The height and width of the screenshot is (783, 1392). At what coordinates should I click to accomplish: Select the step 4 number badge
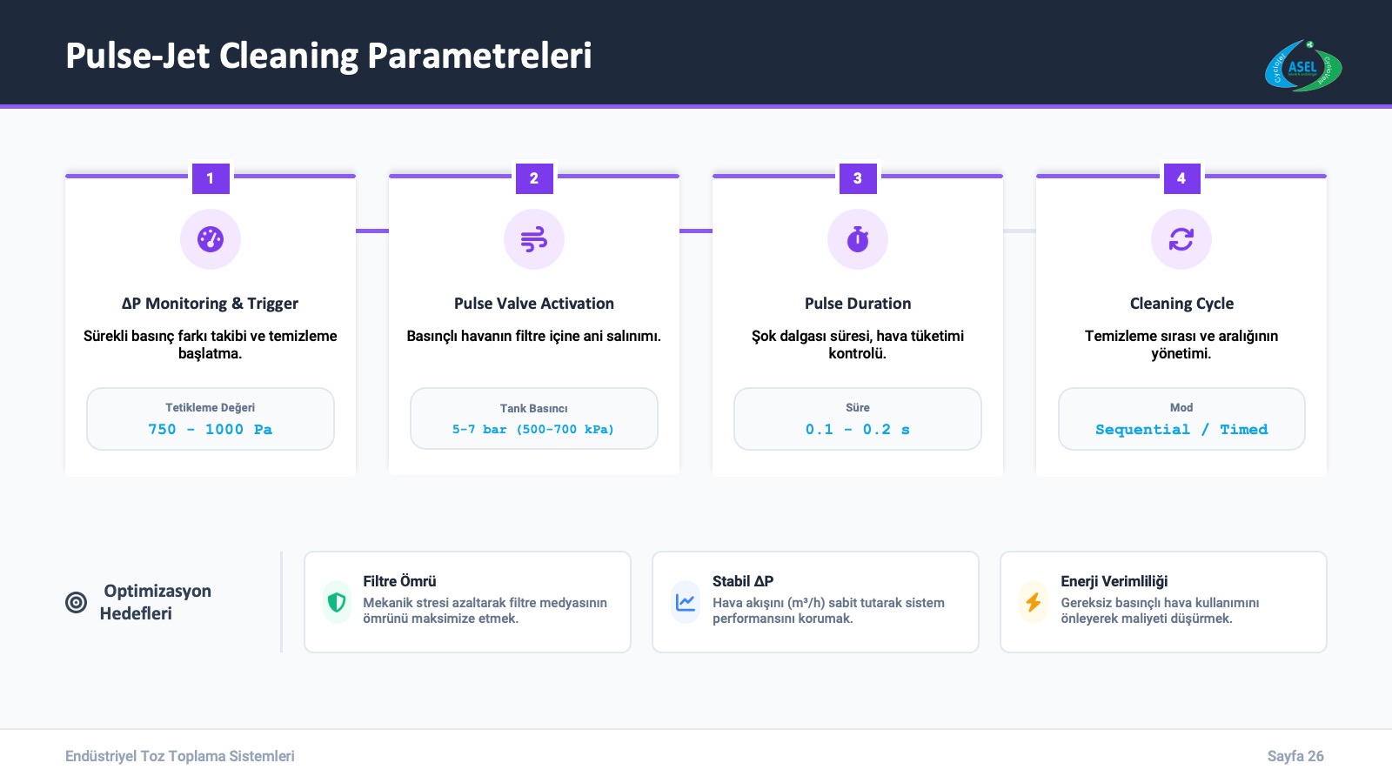1181,178
